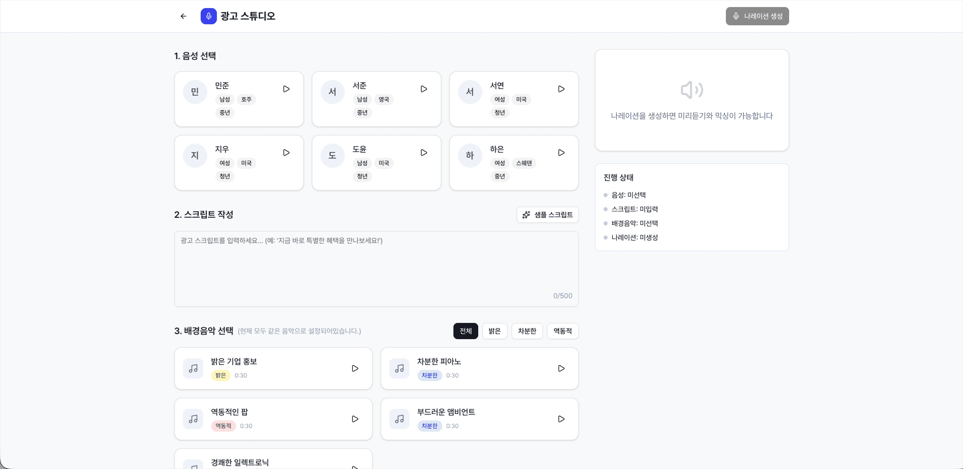The height and width of the screenshot is (469, 963).
Task: Switch to the 전체 filter tab
Action: click(x=466, y=331)
